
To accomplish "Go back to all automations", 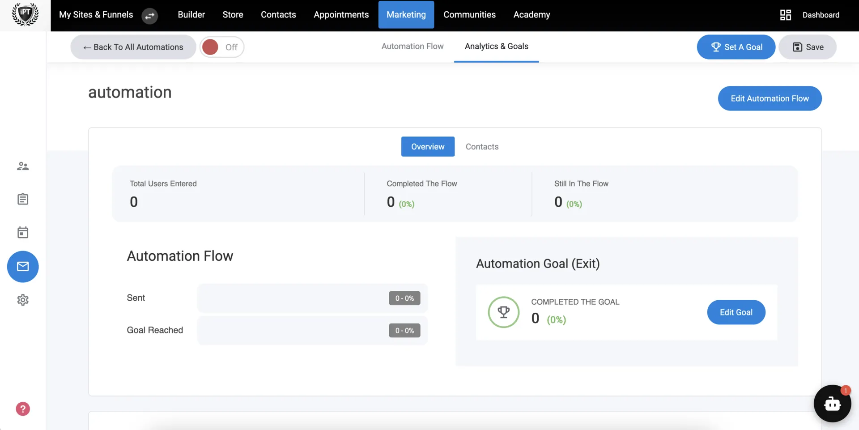I will [x=133, y=47].
